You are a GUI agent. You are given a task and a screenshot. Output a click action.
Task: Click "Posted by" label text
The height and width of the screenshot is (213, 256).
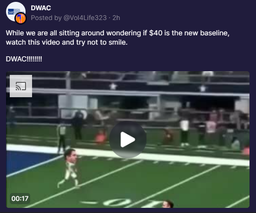coord(46,18)
